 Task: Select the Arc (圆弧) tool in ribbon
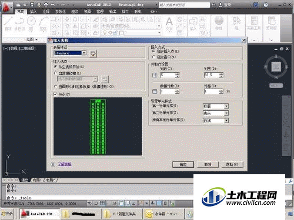point(43,23)
